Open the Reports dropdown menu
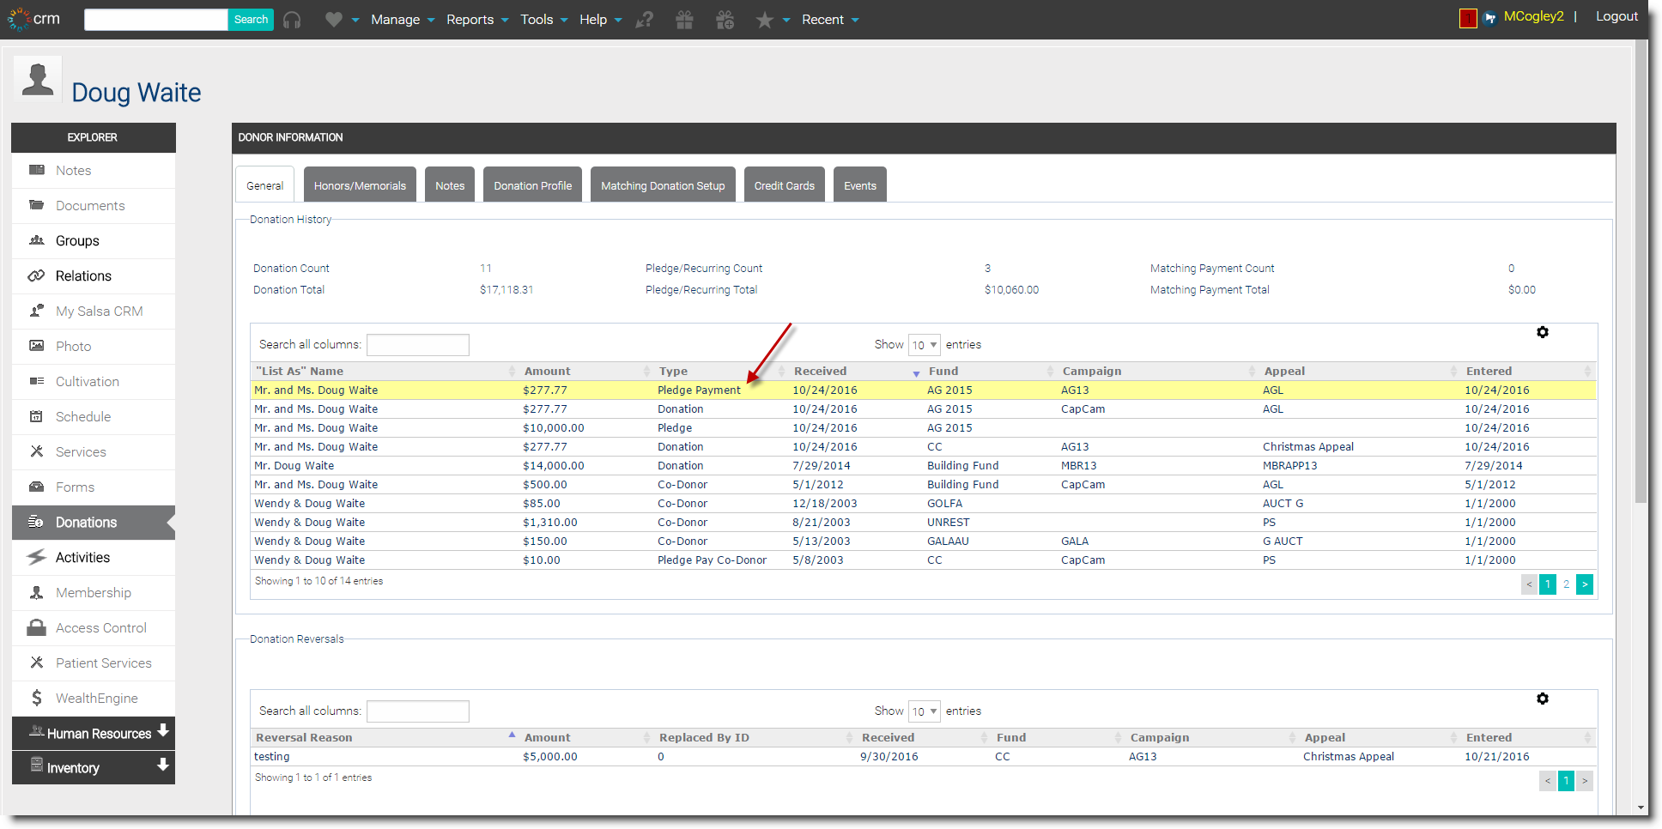This screenshot has height=829, width=1662. (477, 20)
